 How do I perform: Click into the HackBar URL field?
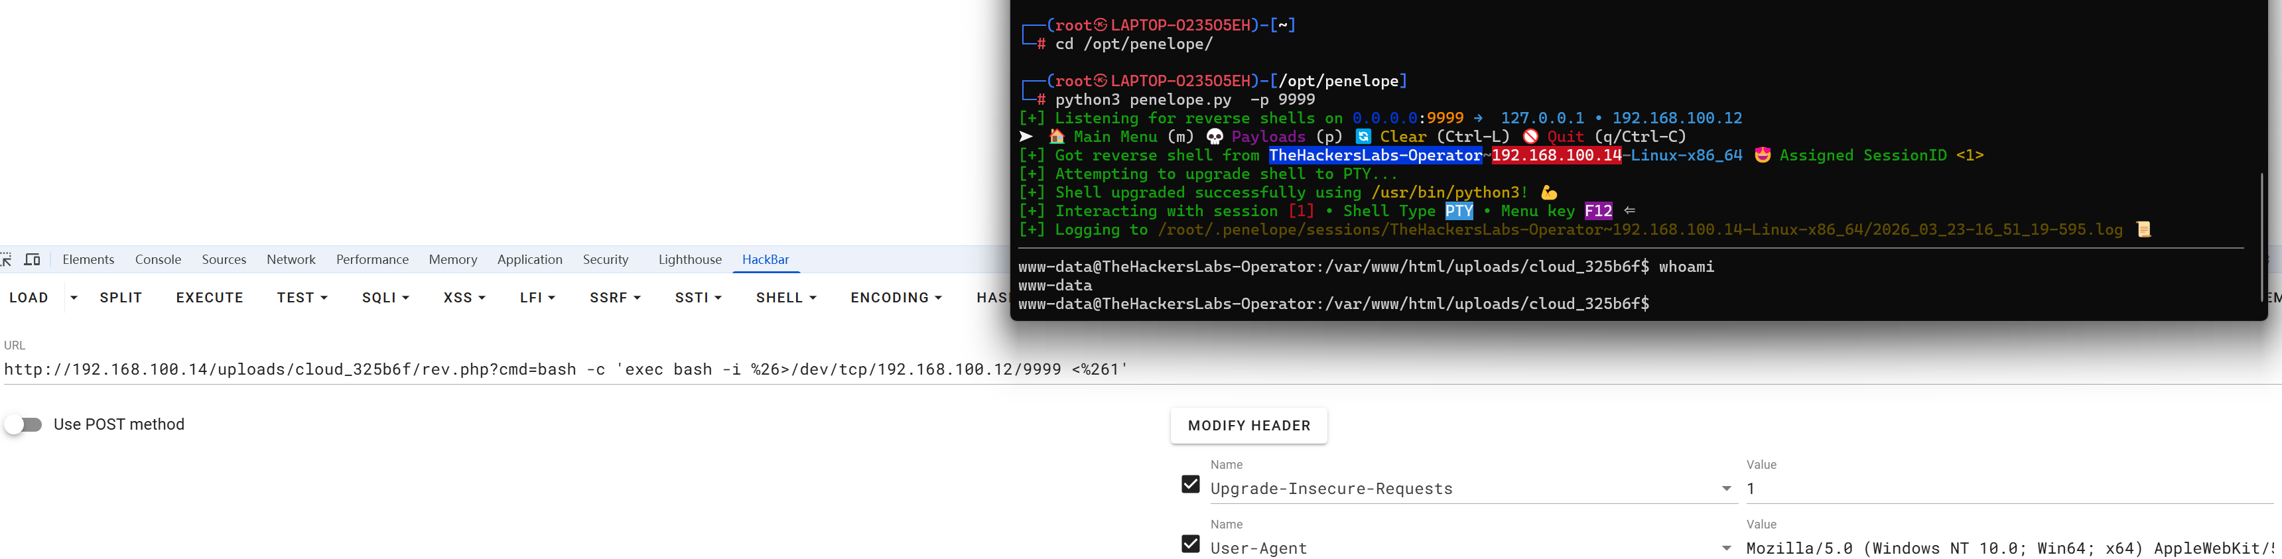[x=1141, y=369]
